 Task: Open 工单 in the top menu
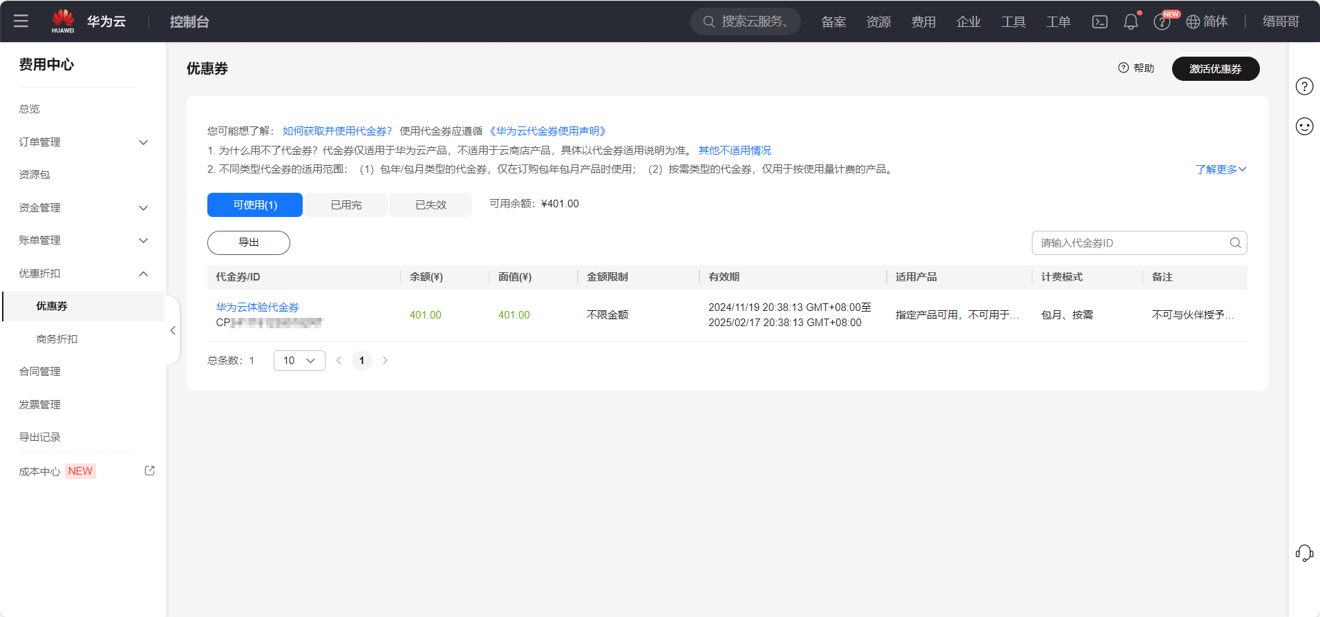pyautogui.click(x=1058, y=21)
